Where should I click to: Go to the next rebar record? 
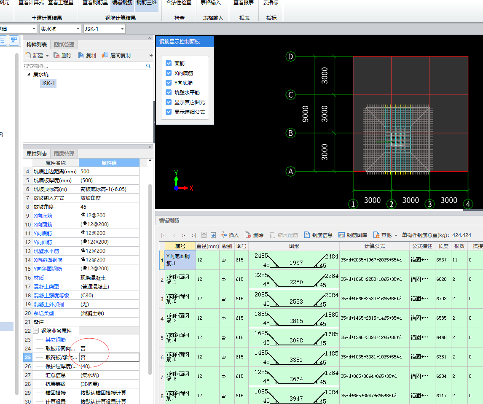[x=184, y=235]
